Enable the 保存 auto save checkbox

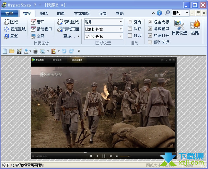point(130,28)
